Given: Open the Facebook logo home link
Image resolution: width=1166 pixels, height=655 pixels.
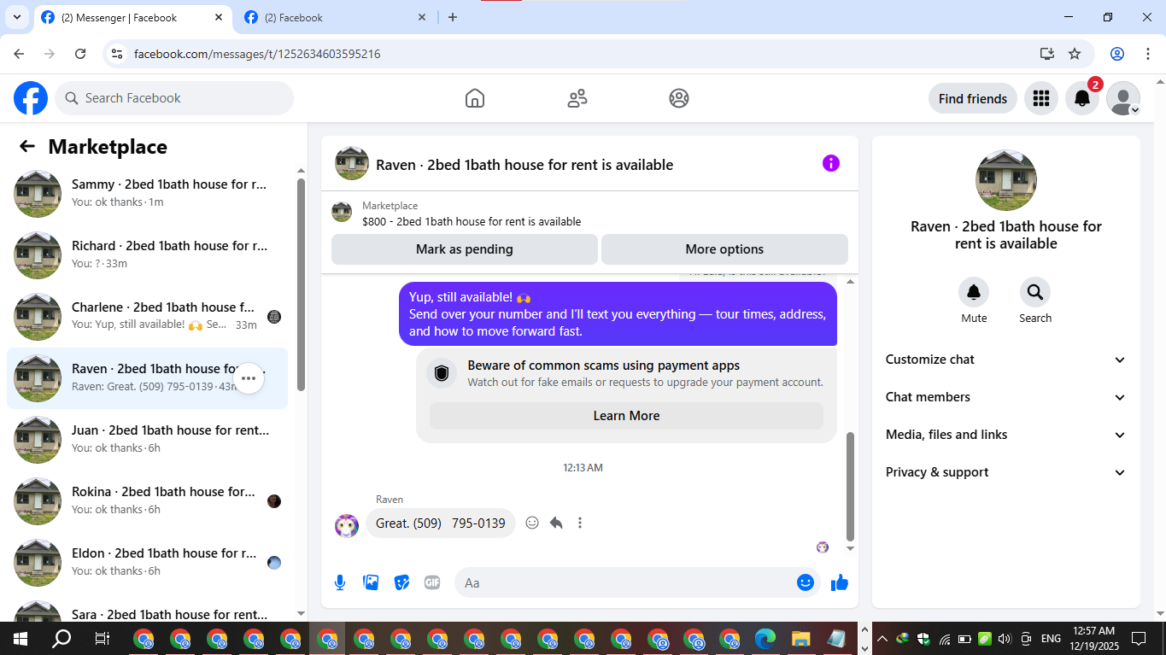Looking at the screenshot, I should 31,98.
